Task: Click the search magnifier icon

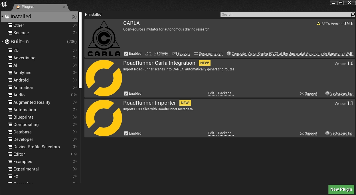Action: coord(353,15)
